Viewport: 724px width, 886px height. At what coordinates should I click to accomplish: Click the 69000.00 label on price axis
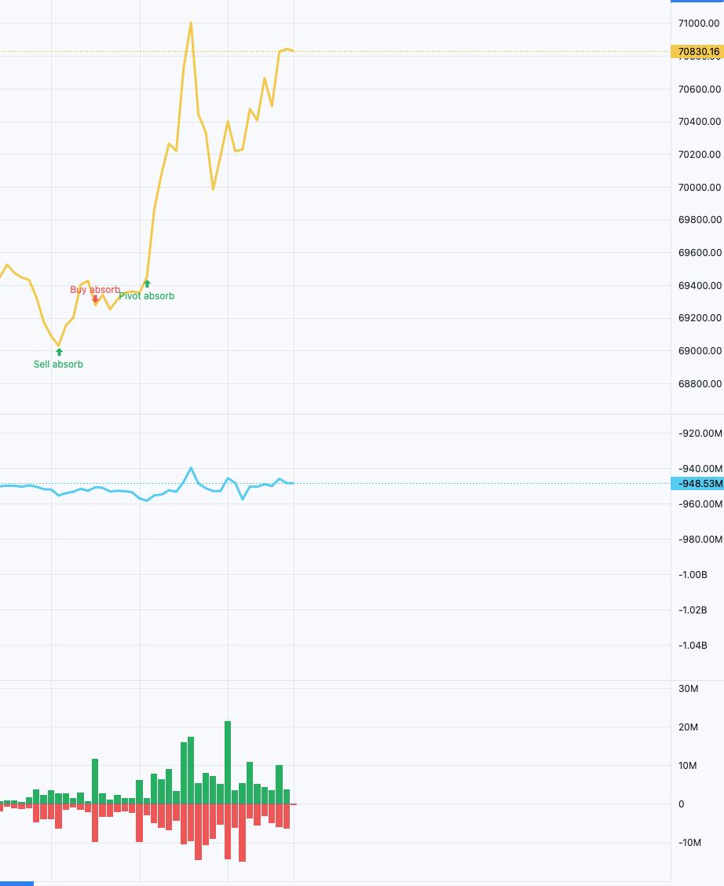(699, 351)
